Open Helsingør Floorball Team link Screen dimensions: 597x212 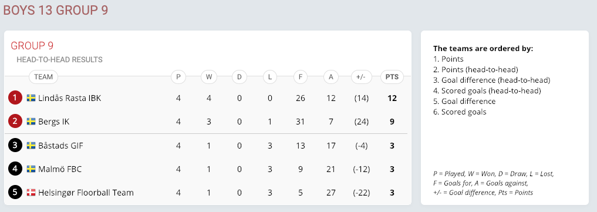pos(86,193)
